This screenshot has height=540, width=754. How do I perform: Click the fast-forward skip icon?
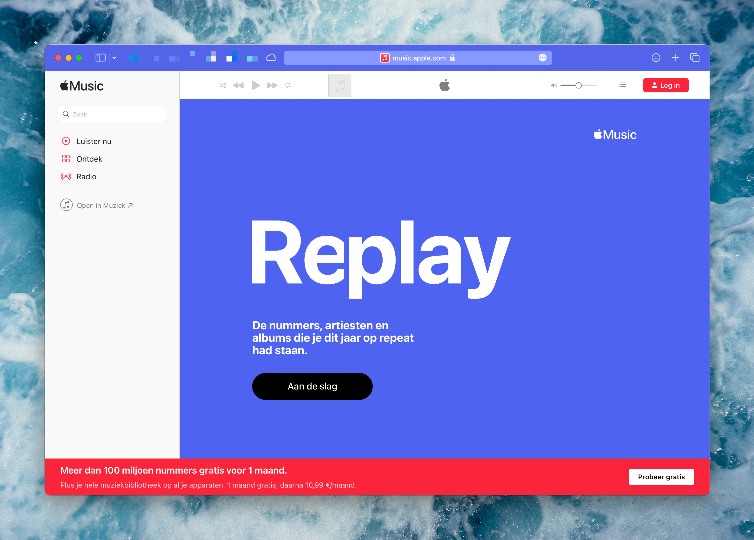[272, 85]
